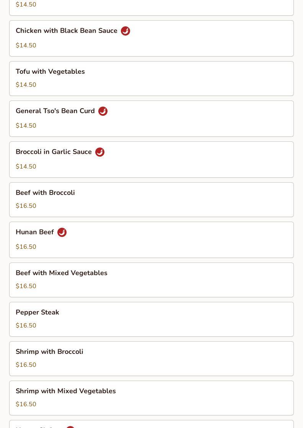
Task: Click the Hunan Beef dish name
Action: pyautogui.click(x=35, y=232)
